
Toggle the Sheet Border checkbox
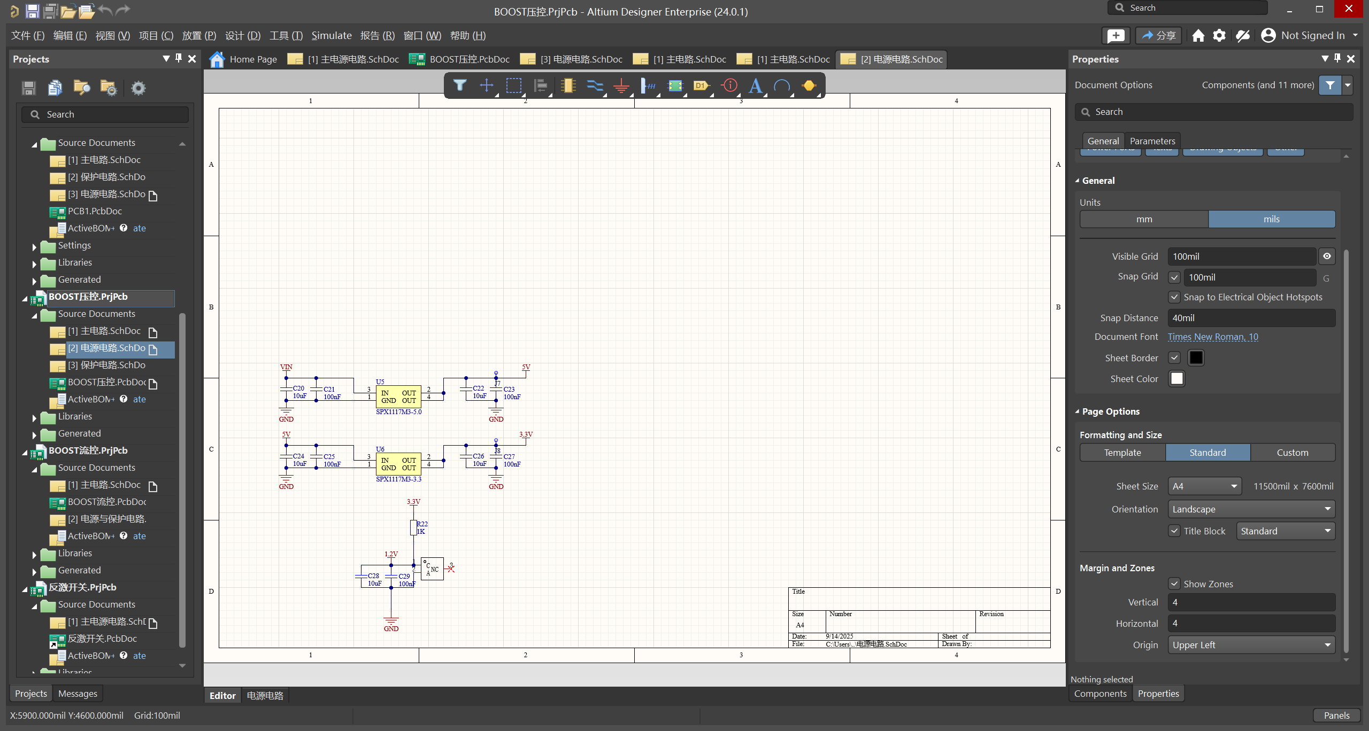(x=1174, y=358)
